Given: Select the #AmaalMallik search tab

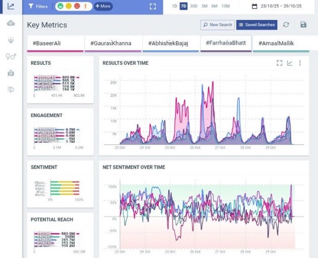Looking at the screenshot, I should coord(281,43).
